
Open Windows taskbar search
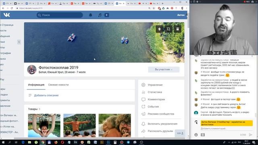10,142
